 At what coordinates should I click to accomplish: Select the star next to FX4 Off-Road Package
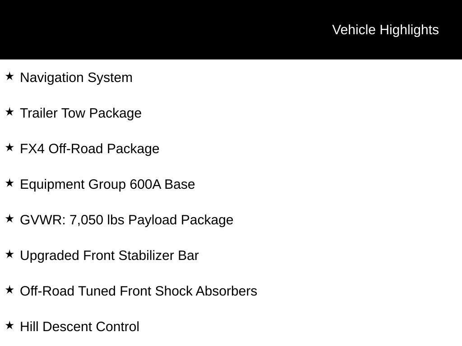coord(9,148)
